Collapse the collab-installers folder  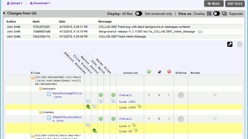(33, 136)
